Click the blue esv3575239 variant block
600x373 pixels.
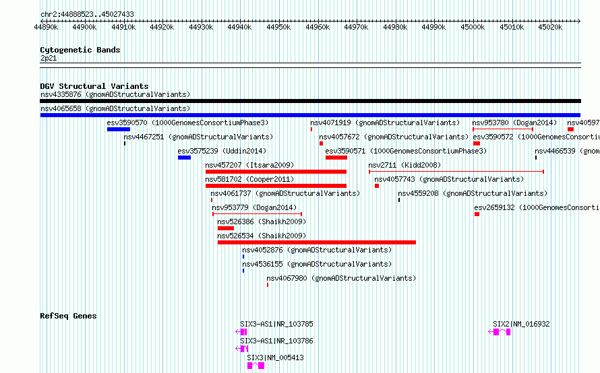184,158
